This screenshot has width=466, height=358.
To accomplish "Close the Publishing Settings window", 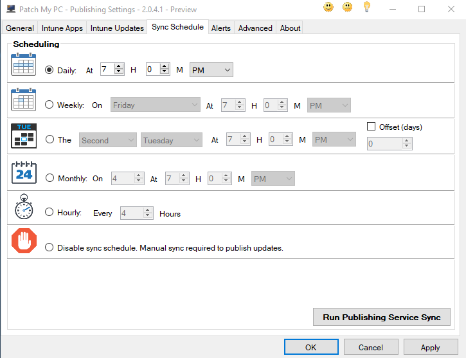I will pyautogui.click(x=451, y=9).
